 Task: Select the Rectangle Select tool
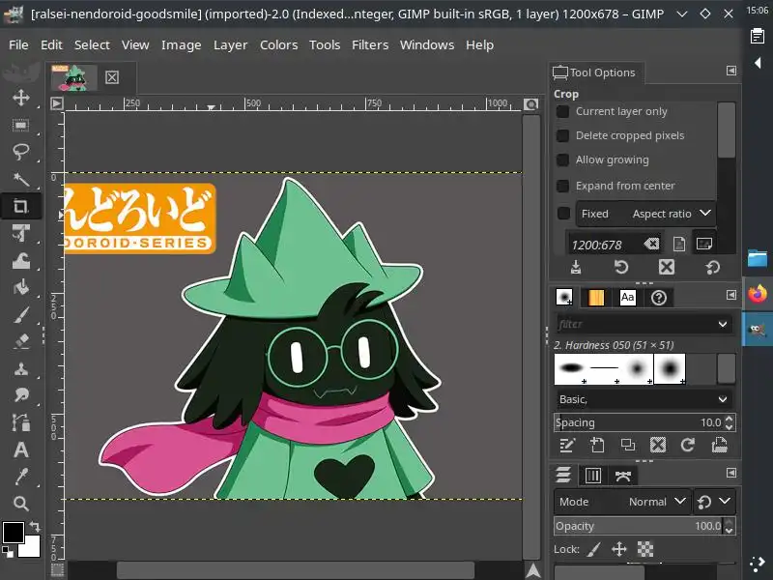pos(20,126)
